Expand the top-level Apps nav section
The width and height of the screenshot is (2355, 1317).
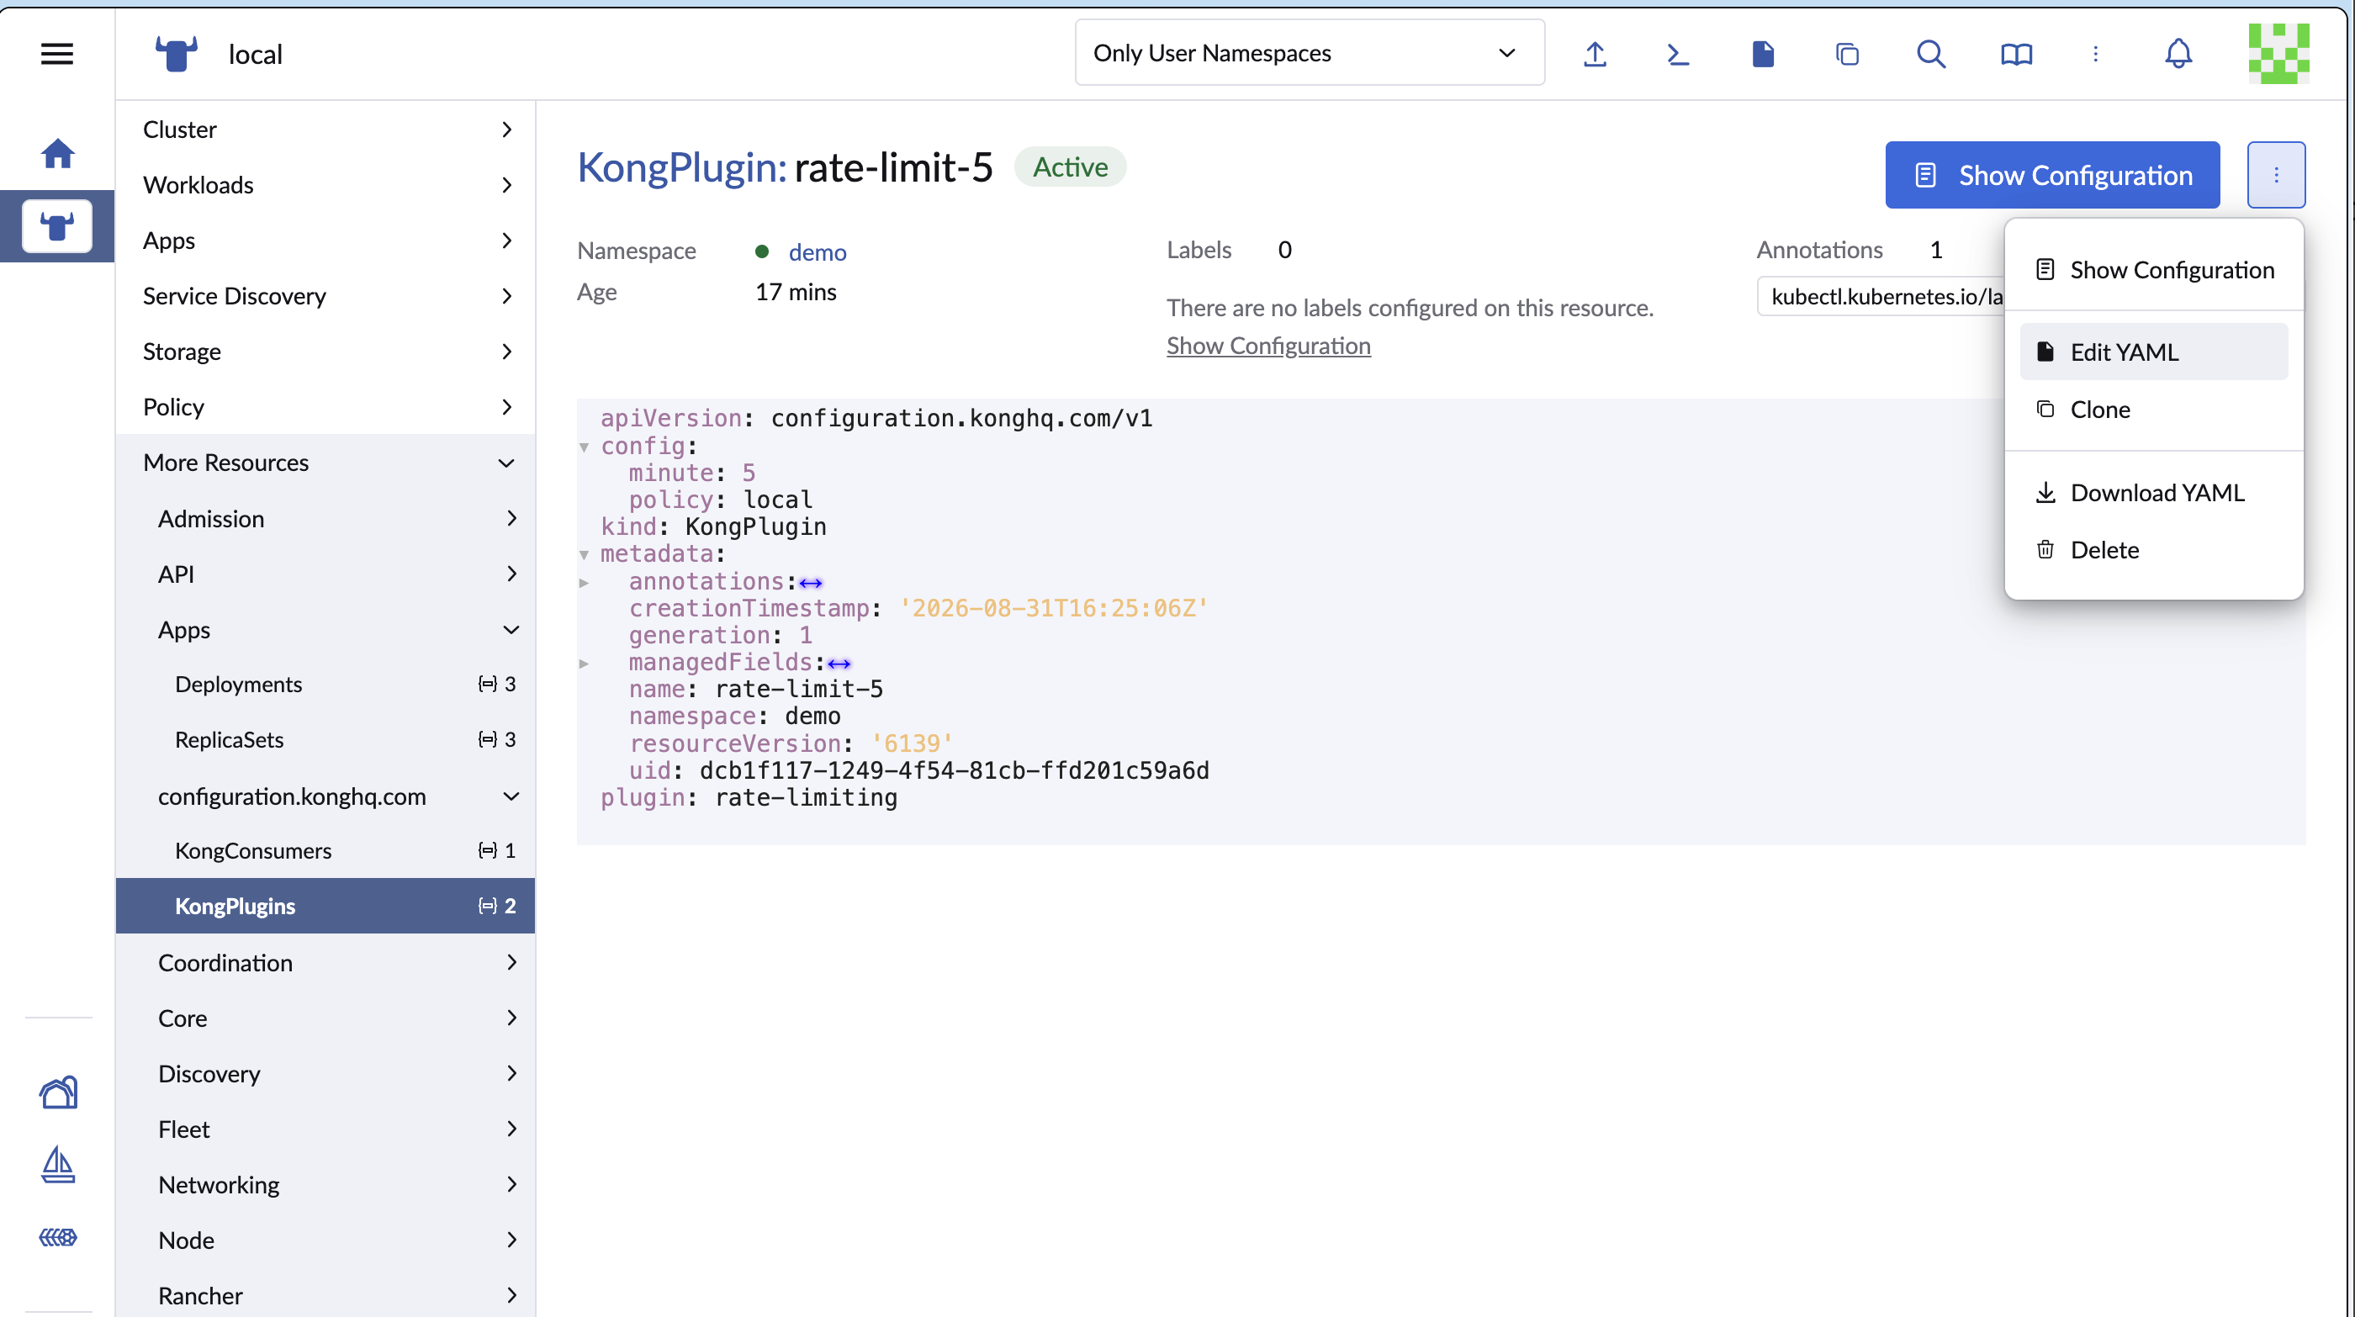click(325, 241)
